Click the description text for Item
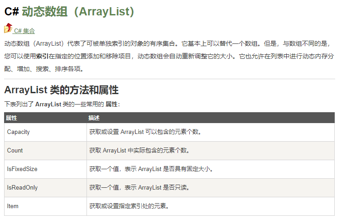This screenshot has width=337, height=219. [x=129, y=206]
